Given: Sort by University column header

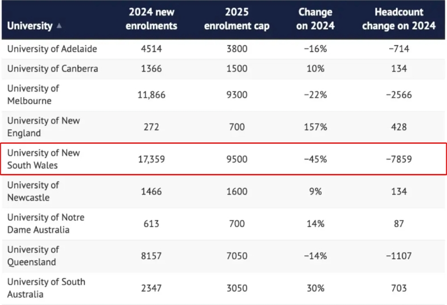Looking at the screenshot, I should (30, 26).
